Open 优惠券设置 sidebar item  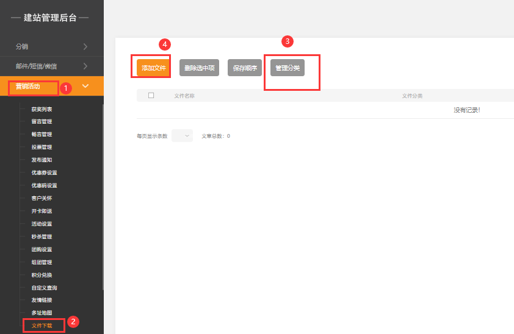pos(44,172)
